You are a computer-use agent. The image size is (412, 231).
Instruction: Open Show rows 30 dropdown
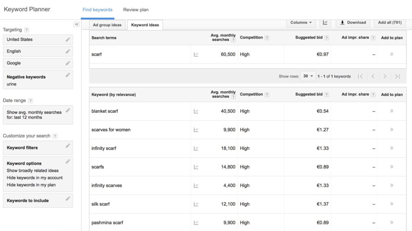pyautogui.click(x=308, y=76)
